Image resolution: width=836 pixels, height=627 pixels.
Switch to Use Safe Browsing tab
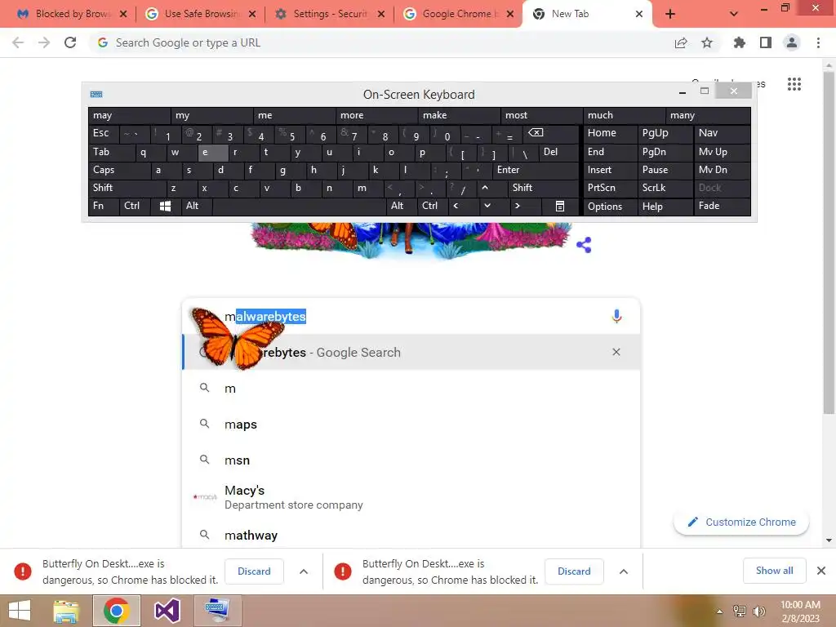[201, 14]
